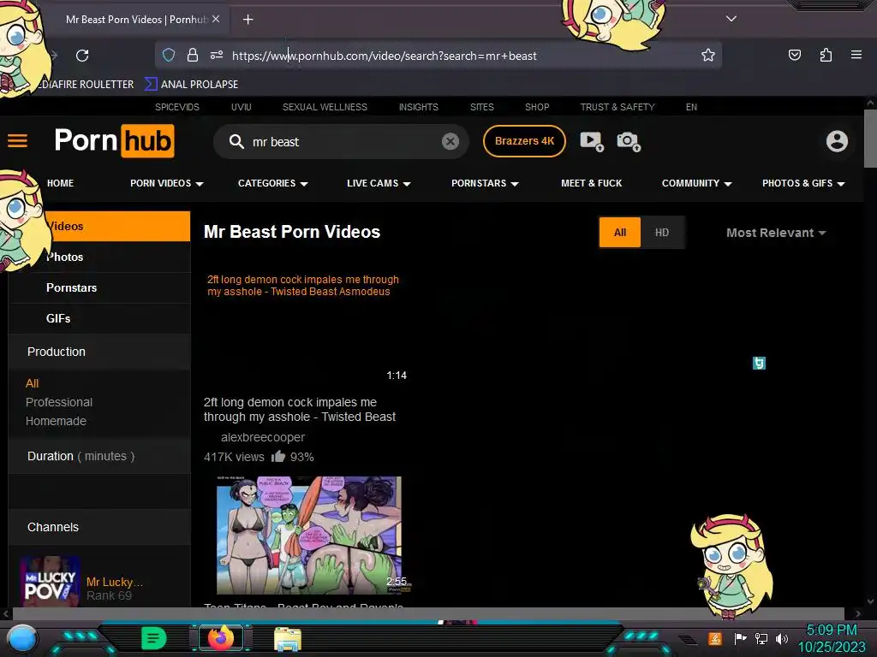The image size is (877, 657).
Task: Open the MEDIAFIRE ROULETTER bookmark
Action: [86, 85]
